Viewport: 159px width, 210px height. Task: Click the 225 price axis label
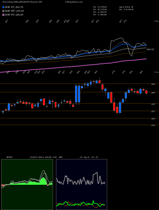click(x=153, y=119)
